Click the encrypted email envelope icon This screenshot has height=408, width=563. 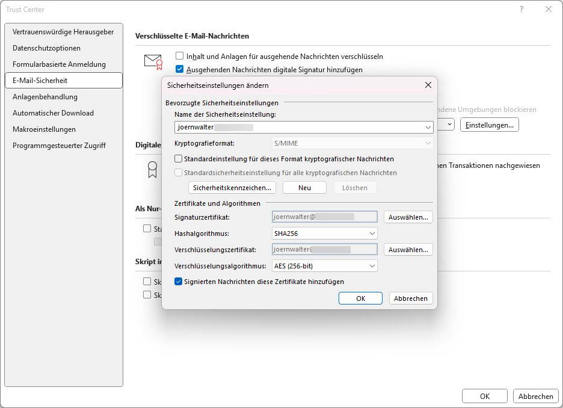click(x=153, y=61)
